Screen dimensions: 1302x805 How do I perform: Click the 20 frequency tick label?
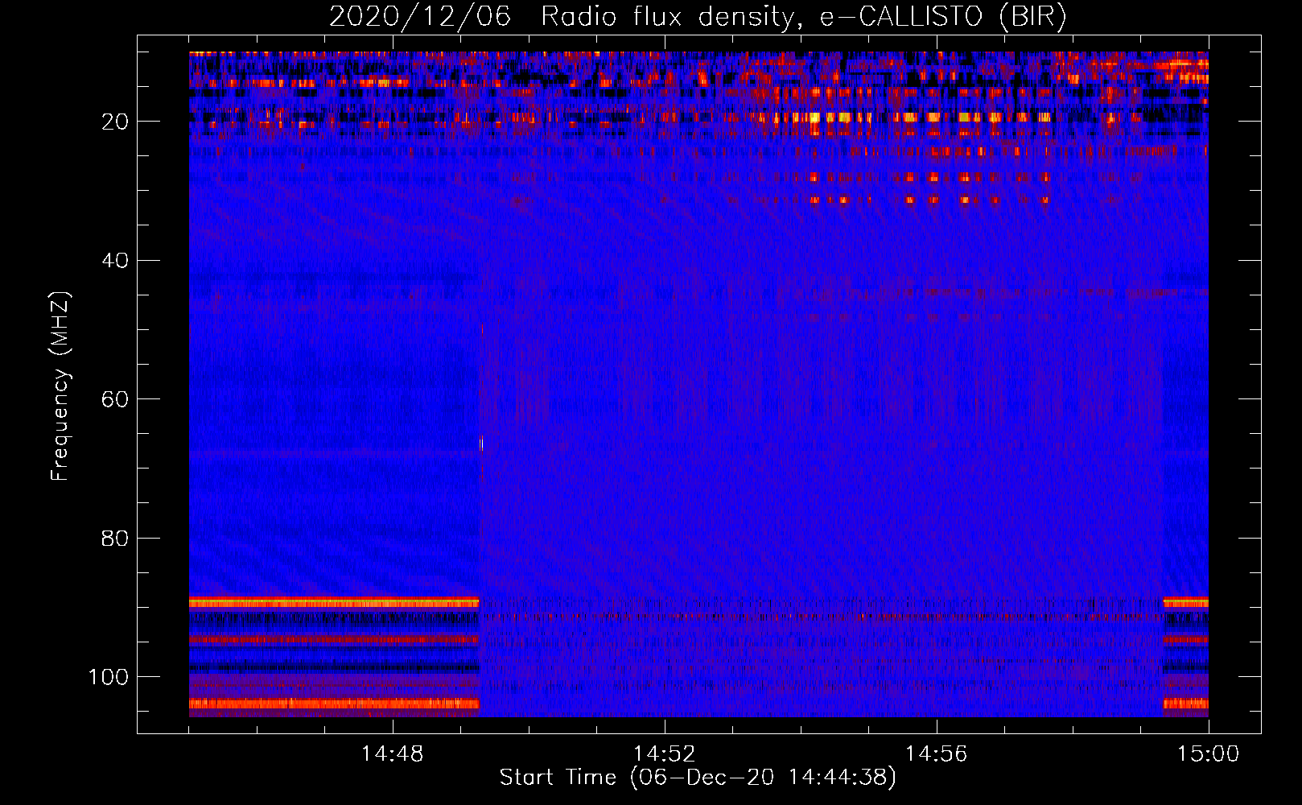tap(116, 122)
